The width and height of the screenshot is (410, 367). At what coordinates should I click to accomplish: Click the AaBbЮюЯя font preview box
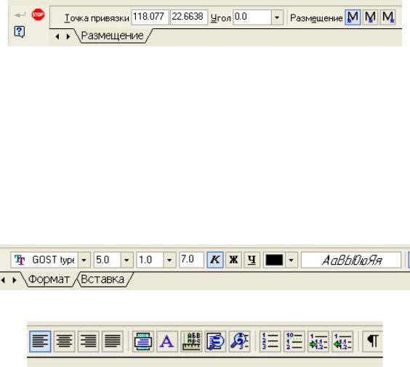pos(351,260)
